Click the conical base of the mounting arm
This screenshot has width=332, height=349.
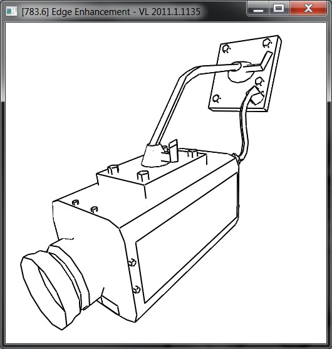pyautogui.click(x=155, y=155)
